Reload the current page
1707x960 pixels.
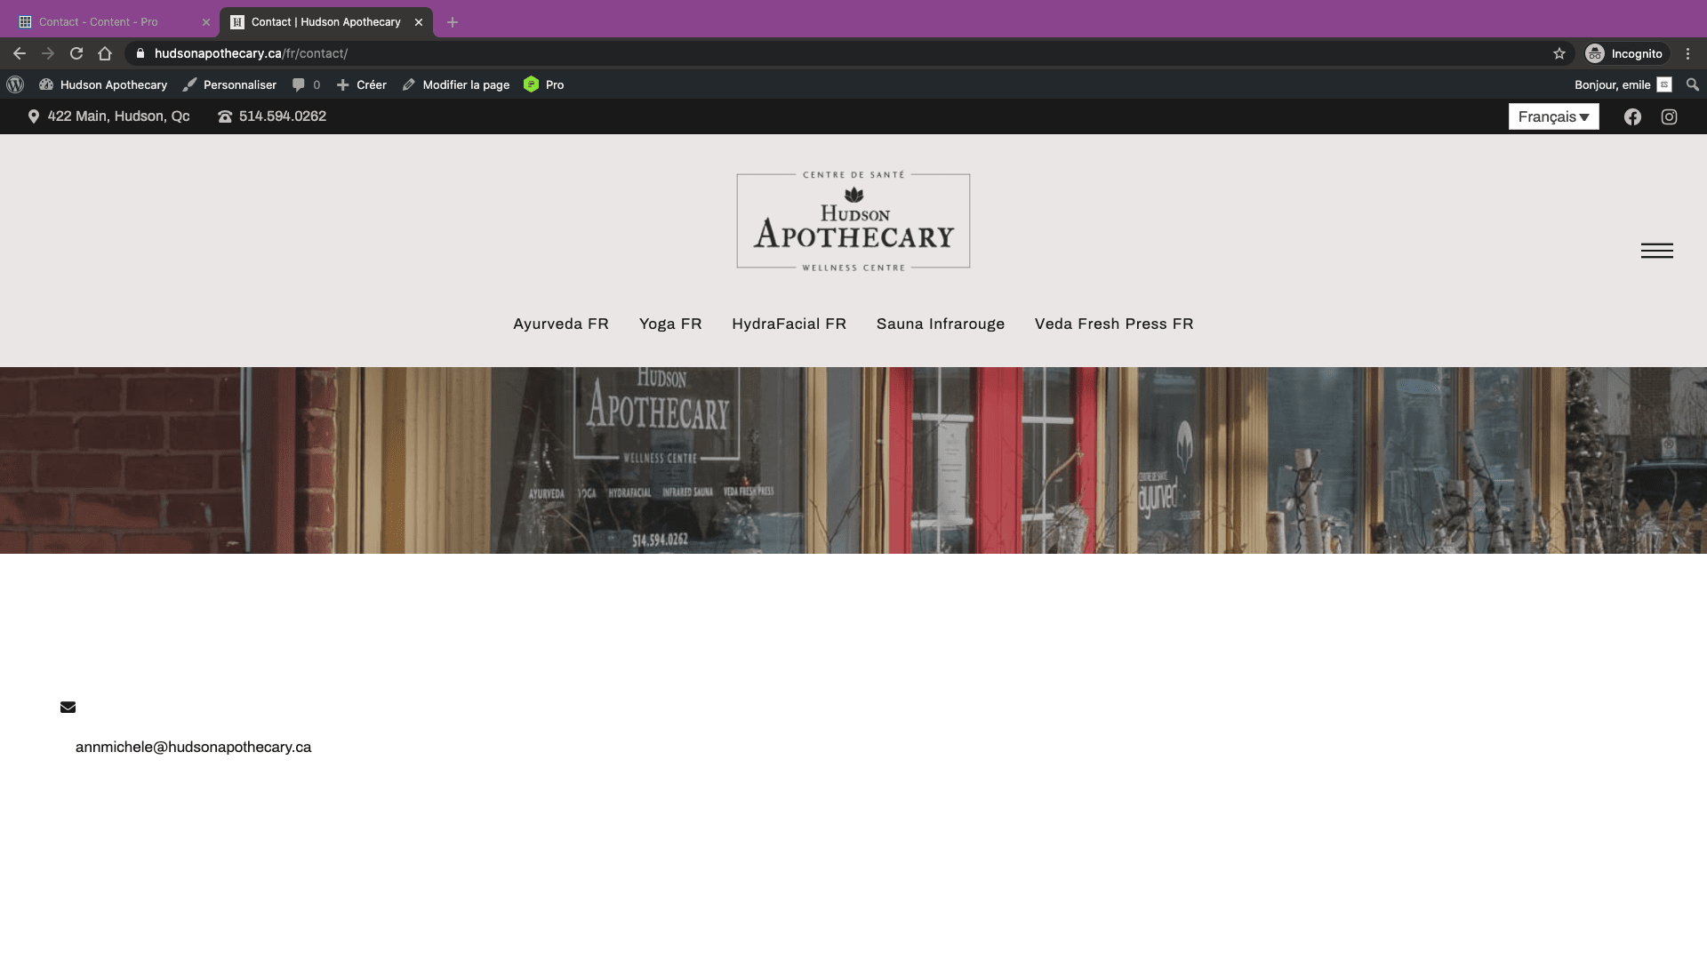[x=76, y=53]
